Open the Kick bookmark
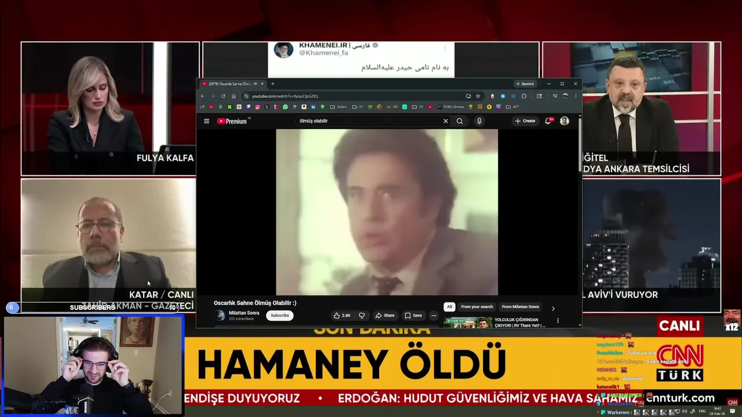 click(x=230, y=107)
